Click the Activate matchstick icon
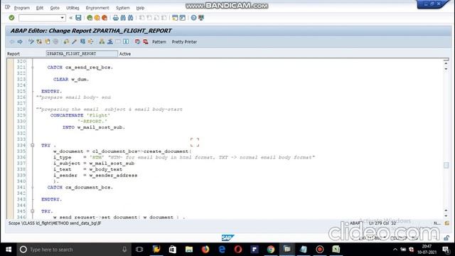Screen dimensions: 455x256 point(74,42)
